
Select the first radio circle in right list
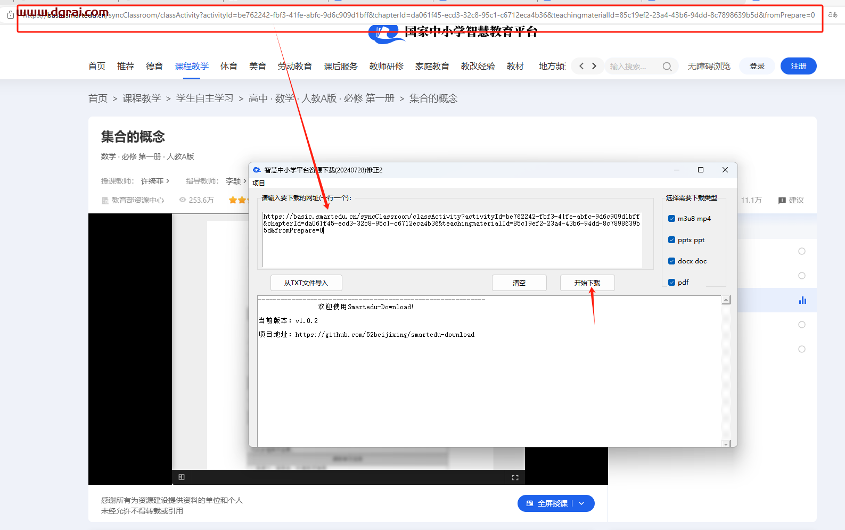pyautogui.click(x=802, y=251)
